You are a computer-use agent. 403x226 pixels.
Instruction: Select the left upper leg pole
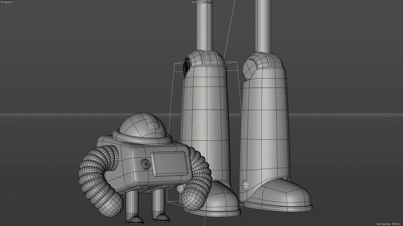point(206,25)
